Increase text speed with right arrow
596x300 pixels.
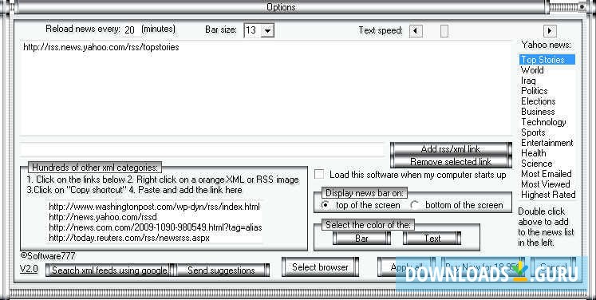click(550, 31)
